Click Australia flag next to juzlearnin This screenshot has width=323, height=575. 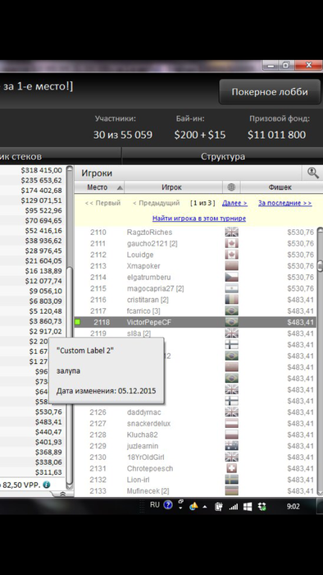point(231,446)
